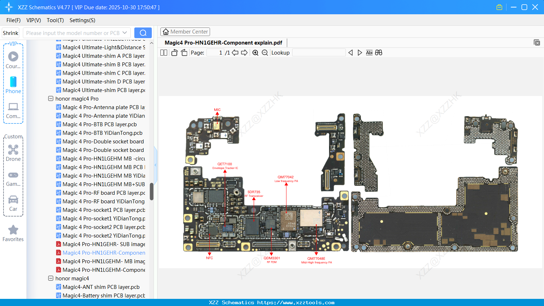Find previous lookup result triangle
Image resolution: width=544 pixels, height=306 pixels.
(x=350, y=53)
